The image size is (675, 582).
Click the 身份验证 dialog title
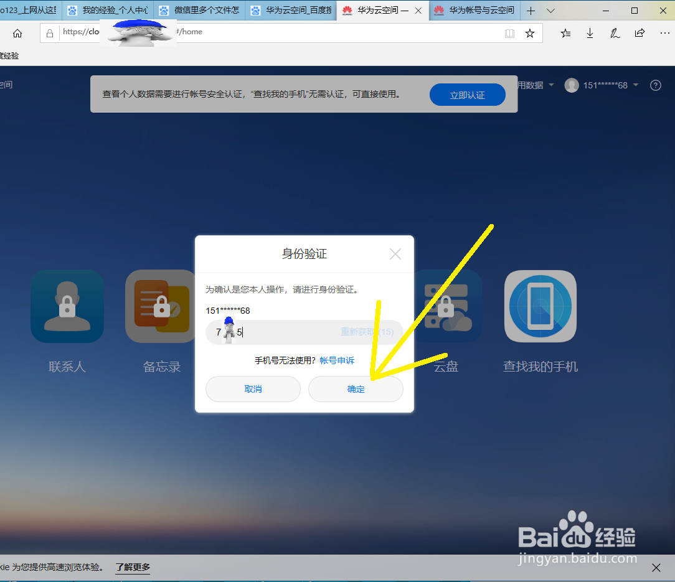click(x=304, y=253)
